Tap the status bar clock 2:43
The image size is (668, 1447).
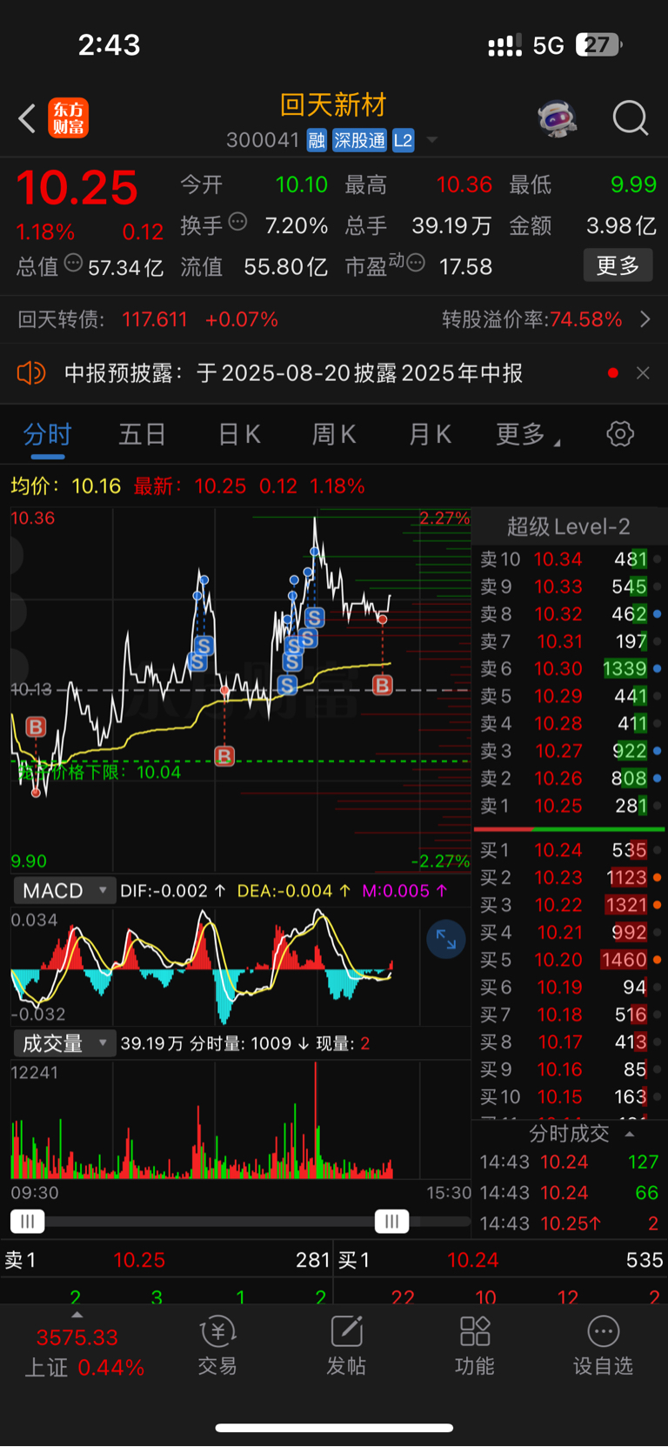point(110,44)
